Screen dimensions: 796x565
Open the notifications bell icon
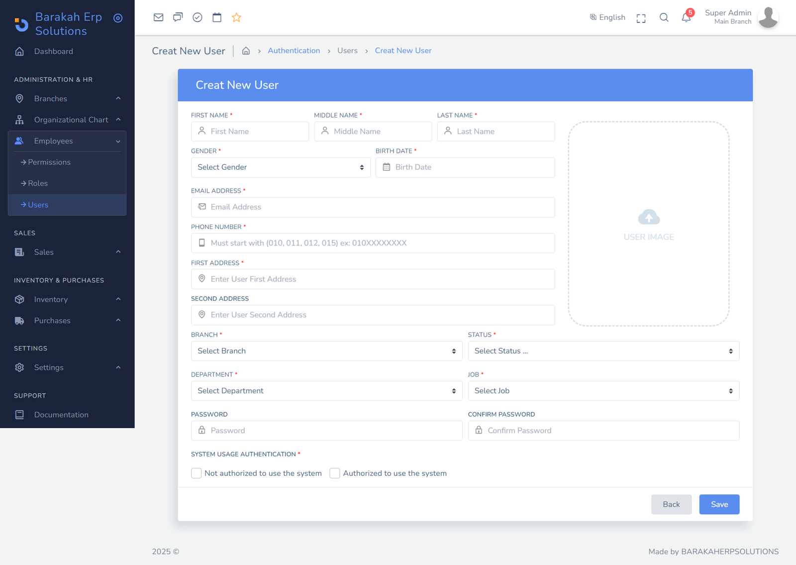(x=686, y=17)
